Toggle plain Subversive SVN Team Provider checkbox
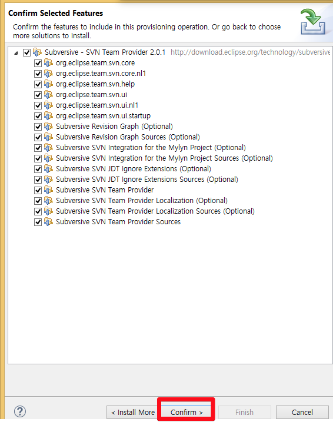Screen dimensions: 333x422 (x=38, y=190)
